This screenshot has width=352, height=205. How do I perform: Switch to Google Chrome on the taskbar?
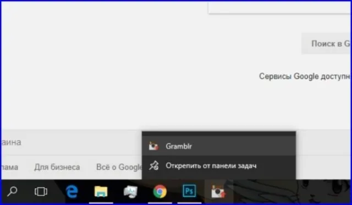pyautogui.click(x=160, y=192)
